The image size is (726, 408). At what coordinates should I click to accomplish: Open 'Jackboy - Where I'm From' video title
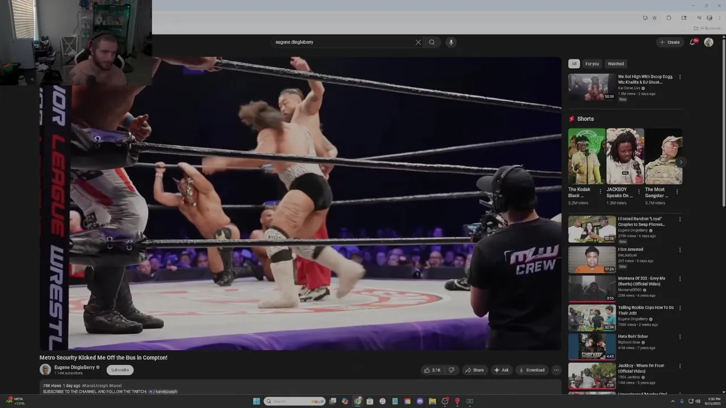(641, 368)
